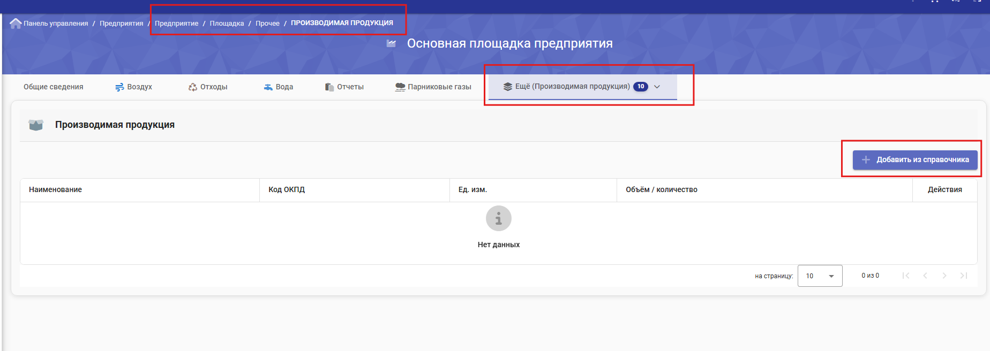990x351 pixels.
Task: Open Прочее breadcrumb link
Action: [267, 24]
